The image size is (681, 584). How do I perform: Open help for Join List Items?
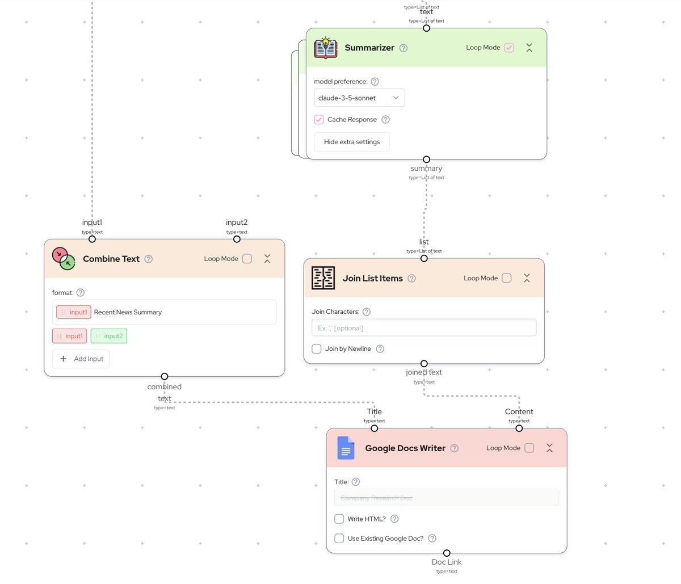point(412,279)
